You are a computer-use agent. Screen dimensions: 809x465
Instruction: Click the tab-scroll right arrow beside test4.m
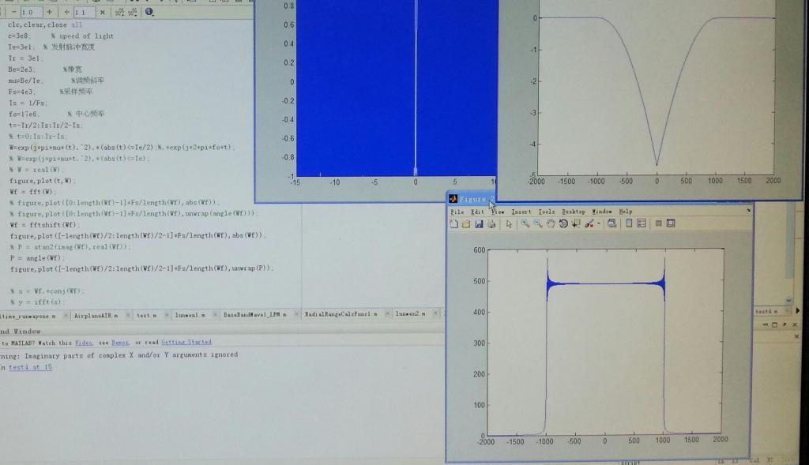coord(798,311)
